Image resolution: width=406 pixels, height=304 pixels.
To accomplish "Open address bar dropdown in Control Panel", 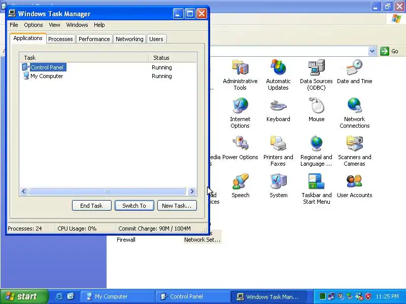I will [x=373, y=51].
